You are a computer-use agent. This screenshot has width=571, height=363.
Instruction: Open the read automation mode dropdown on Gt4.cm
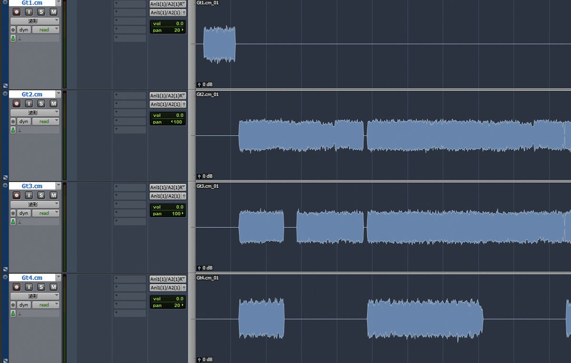tap(46, 305)
